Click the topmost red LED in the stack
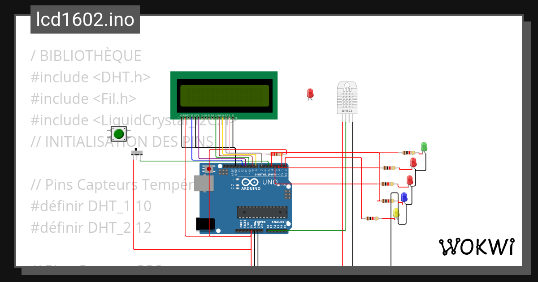Viewport: 538px width, 282px height. coord(413,162)
